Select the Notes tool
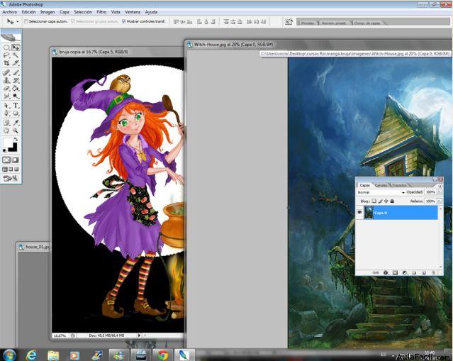The height and width of the screenshot is (361, 453). coord(6,123)
